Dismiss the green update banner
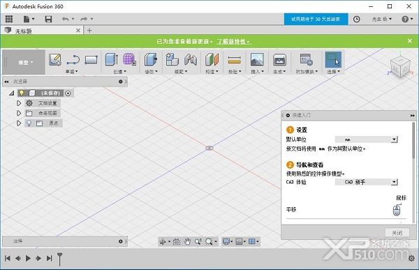 [410, 41]
